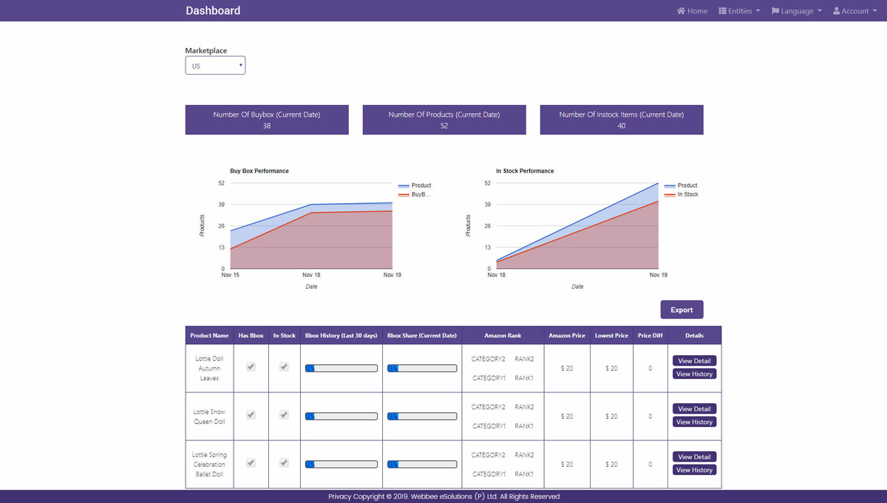Click the Home icon in navbar

pos(681,11)
